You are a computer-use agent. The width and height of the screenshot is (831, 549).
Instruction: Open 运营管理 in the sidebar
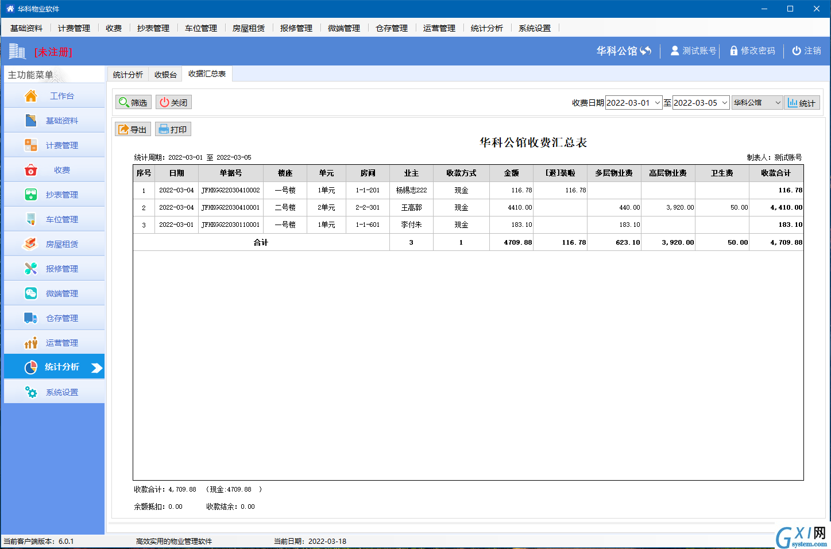[54, 343]
